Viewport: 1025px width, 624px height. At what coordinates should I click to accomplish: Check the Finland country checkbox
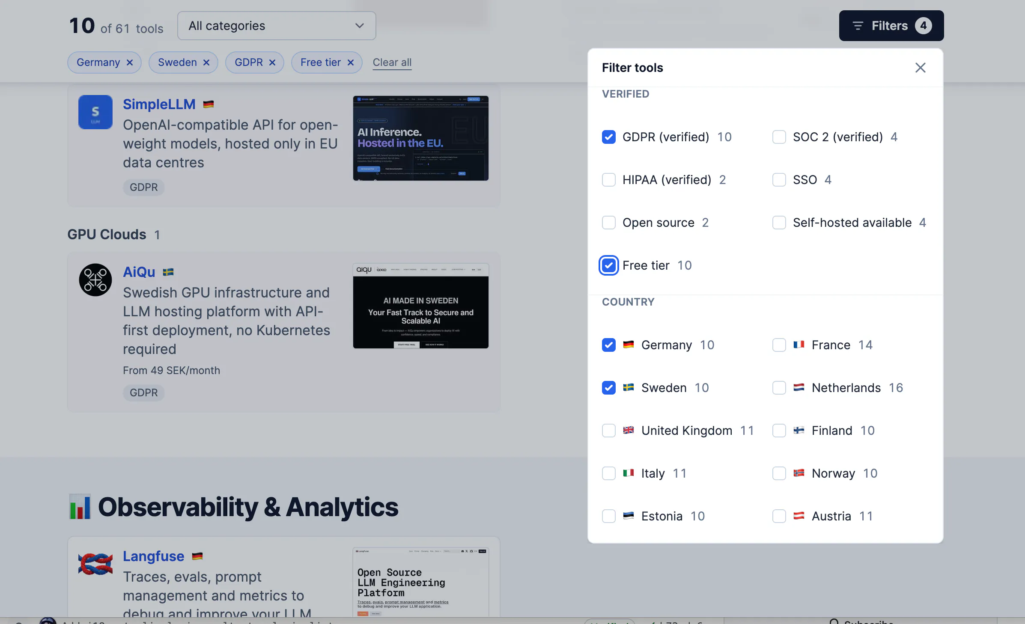coord(779,431)
